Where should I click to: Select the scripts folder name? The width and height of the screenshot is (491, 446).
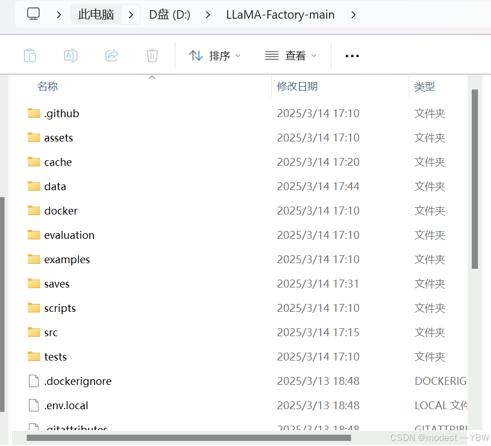tap(60, 308)
